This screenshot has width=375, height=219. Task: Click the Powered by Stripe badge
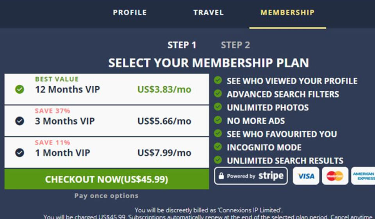[x=251, y=176]
